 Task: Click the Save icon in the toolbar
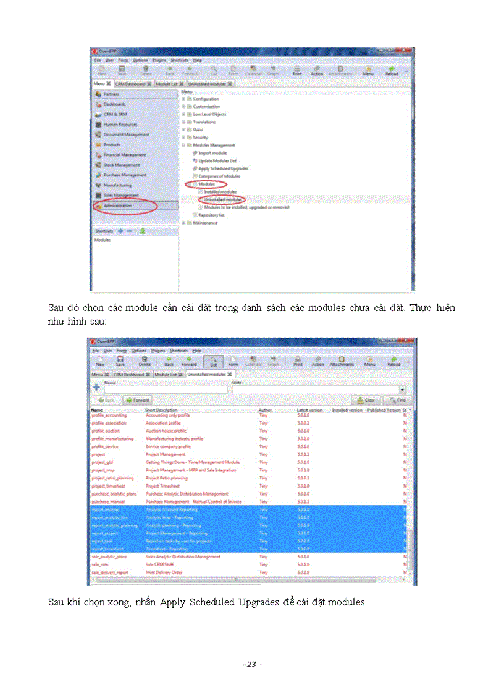click(x=119, y=361)
